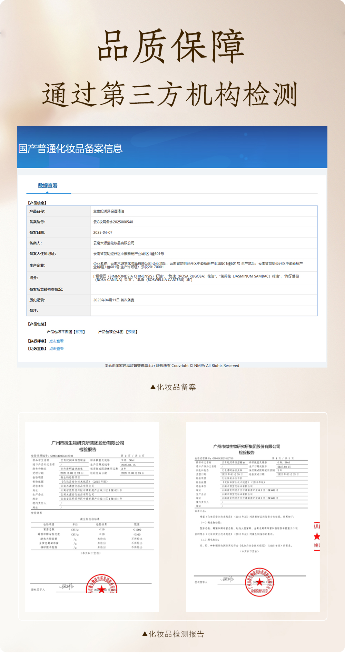345x662 pixels.
Task: Click the 备案编号 row label
Action: [37, 222]
